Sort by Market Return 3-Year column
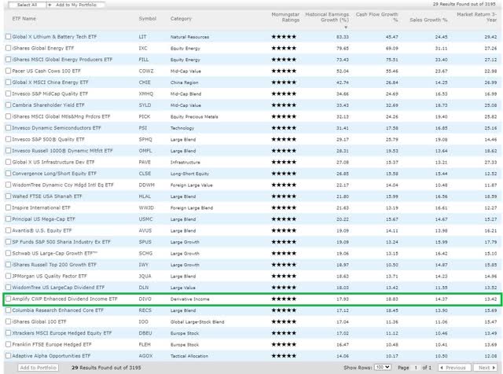 pos(477,17)
